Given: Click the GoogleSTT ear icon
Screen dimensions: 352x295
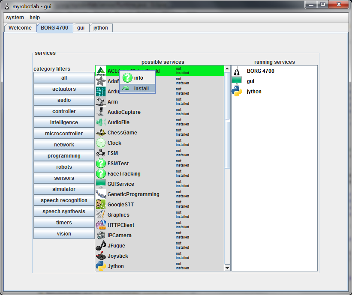Looking at the screenshot, I should (x=100, y=205).
